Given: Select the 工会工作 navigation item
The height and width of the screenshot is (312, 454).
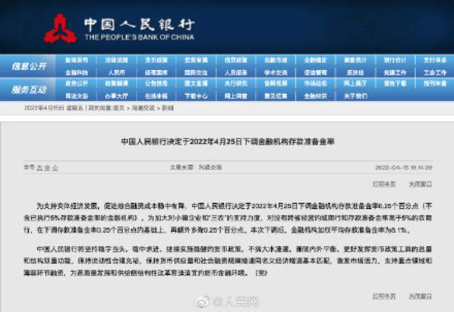Looking at the screenshot, I should click(x=435, y=73).
